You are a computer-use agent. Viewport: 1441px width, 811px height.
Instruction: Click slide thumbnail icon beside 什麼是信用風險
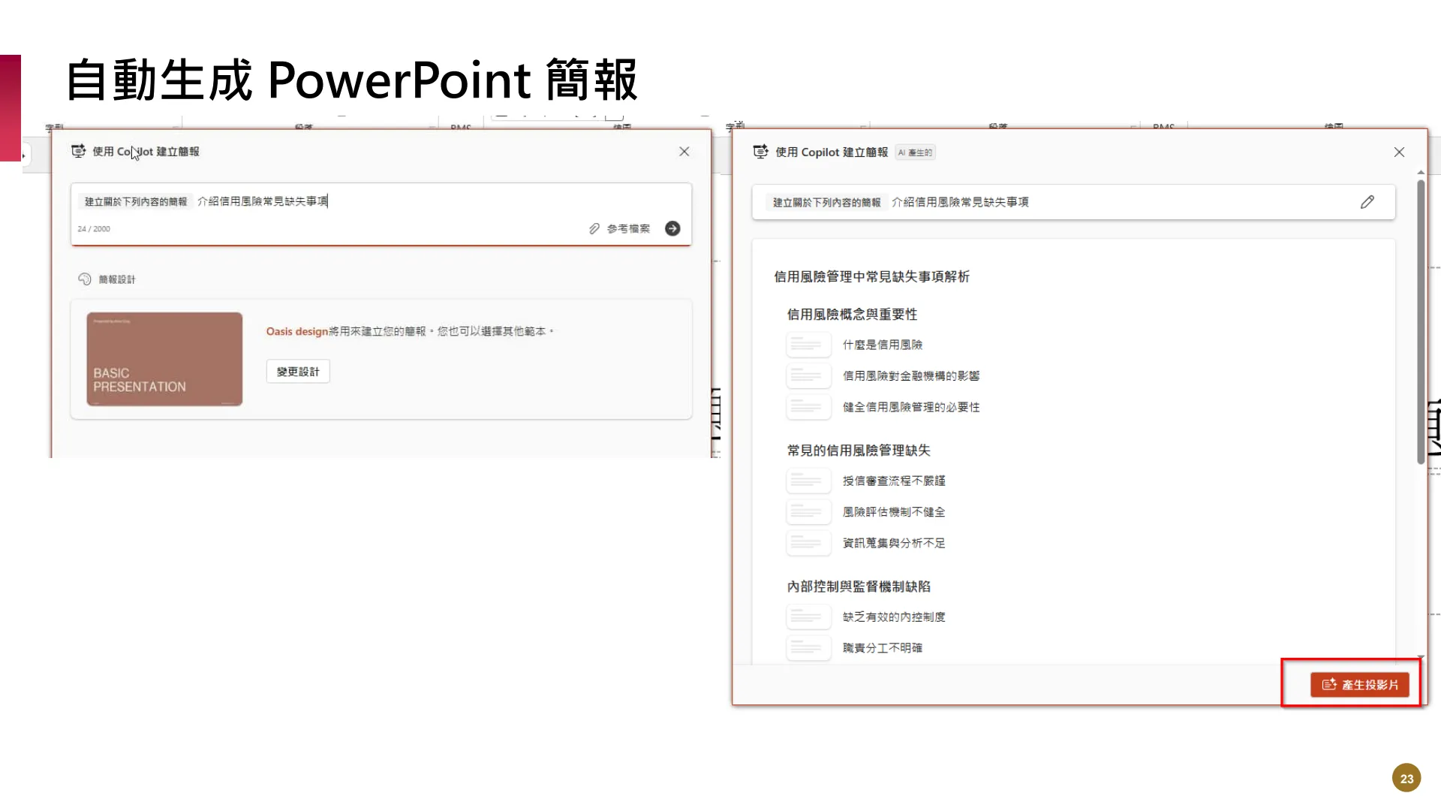click(x=808, y=345)
